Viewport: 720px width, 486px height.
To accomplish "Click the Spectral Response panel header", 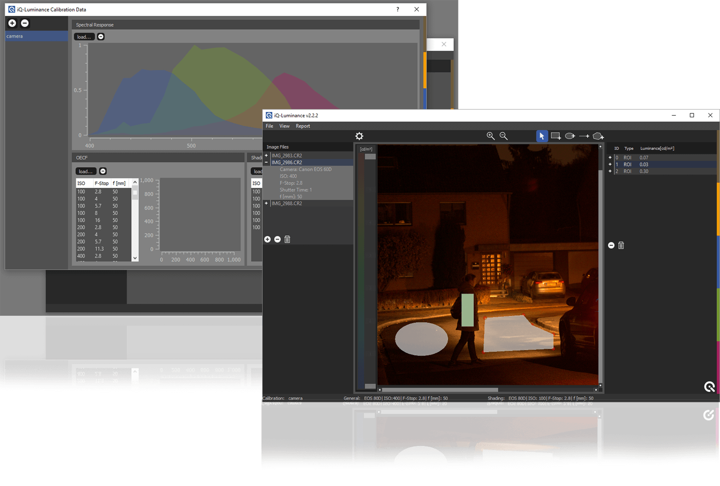I will point(246,24).
